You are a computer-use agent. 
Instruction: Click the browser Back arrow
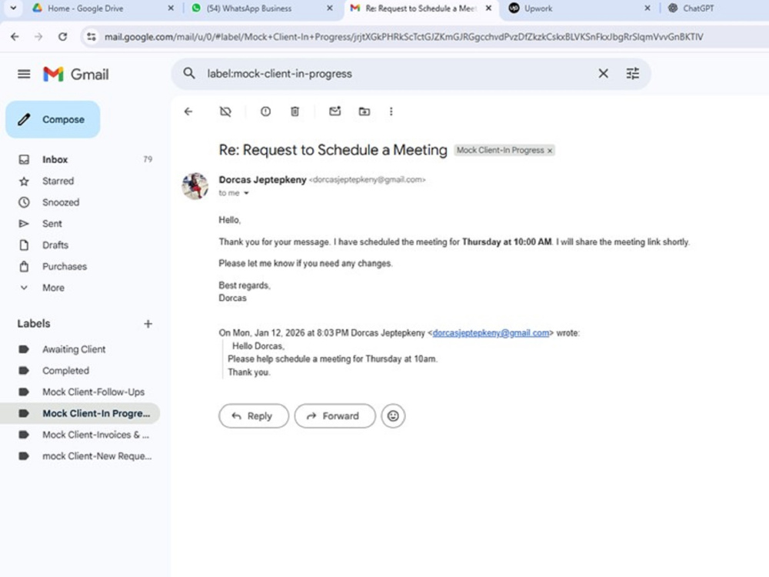pos(15,37)
